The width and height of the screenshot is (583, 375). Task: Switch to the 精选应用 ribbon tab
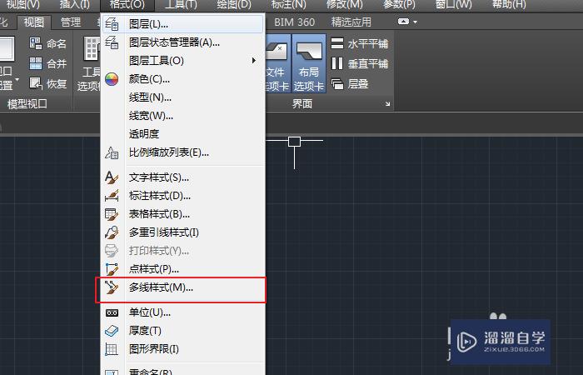pos(351,22)
